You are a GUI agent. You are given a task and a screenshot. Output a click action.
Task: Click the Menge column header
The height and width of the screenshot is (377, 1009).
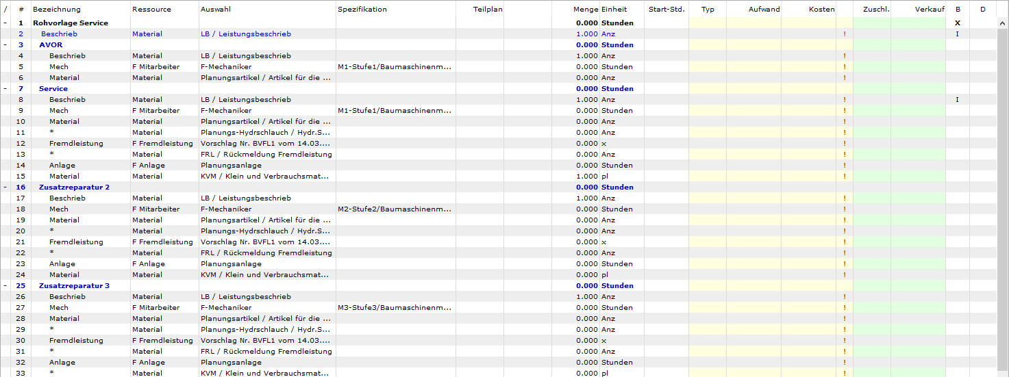pos(585,10)
